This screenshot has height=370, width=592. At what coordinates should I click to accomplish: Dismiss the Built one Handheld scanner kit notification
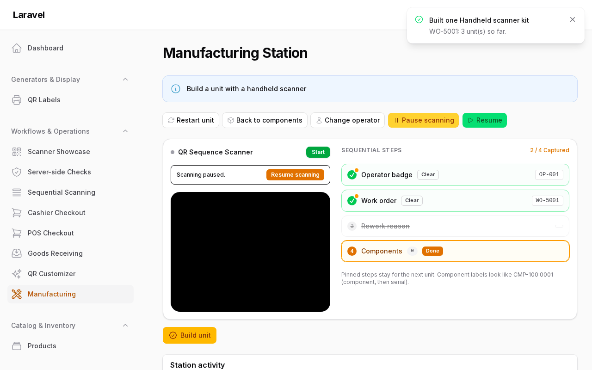click(573, 19)
